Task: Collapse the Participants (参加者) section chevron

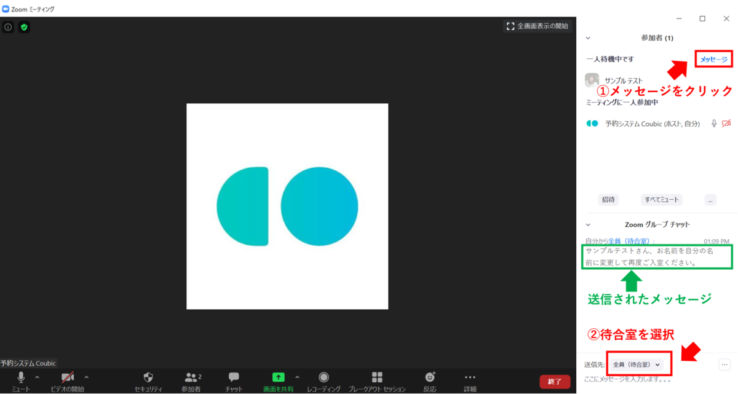Action: (588, 38)
